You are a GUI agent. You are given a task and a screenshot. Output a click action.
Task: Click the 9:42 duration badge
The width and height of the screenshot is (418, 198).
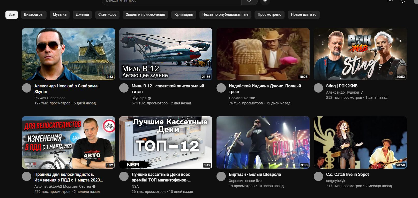(x=207, y=165)
